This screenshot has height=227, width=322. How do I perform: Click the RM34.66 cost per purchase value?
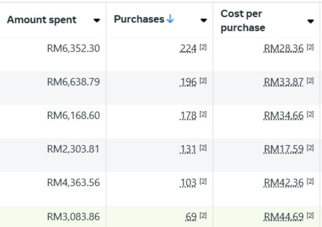(284, 116)
